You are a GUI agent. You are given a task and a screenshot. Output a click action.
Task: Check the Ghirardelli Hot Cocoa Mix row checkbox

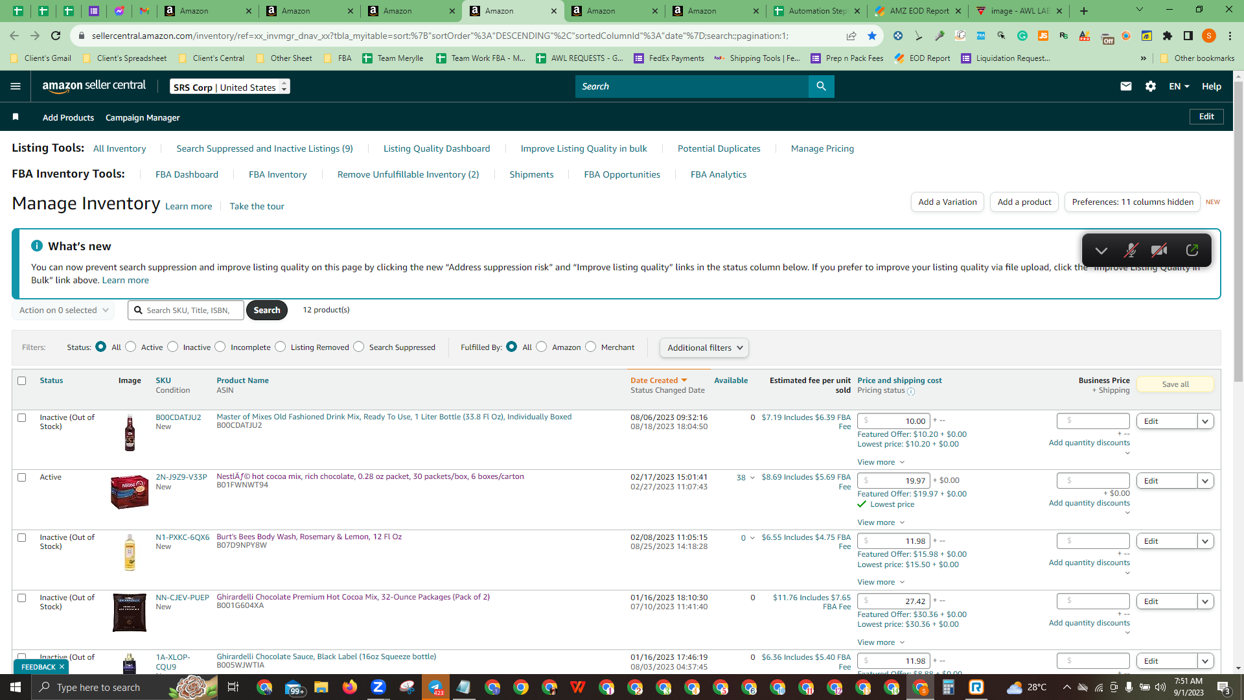22,598
